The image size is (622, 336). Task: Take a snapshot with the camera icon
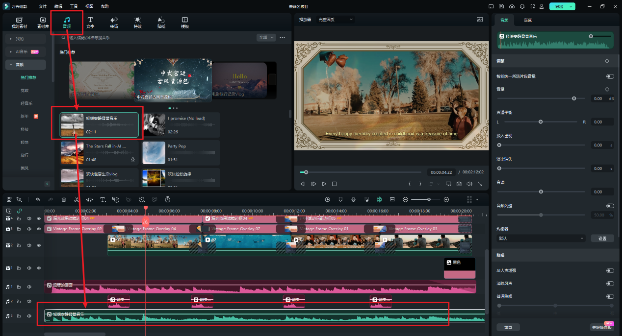[459, 184]
